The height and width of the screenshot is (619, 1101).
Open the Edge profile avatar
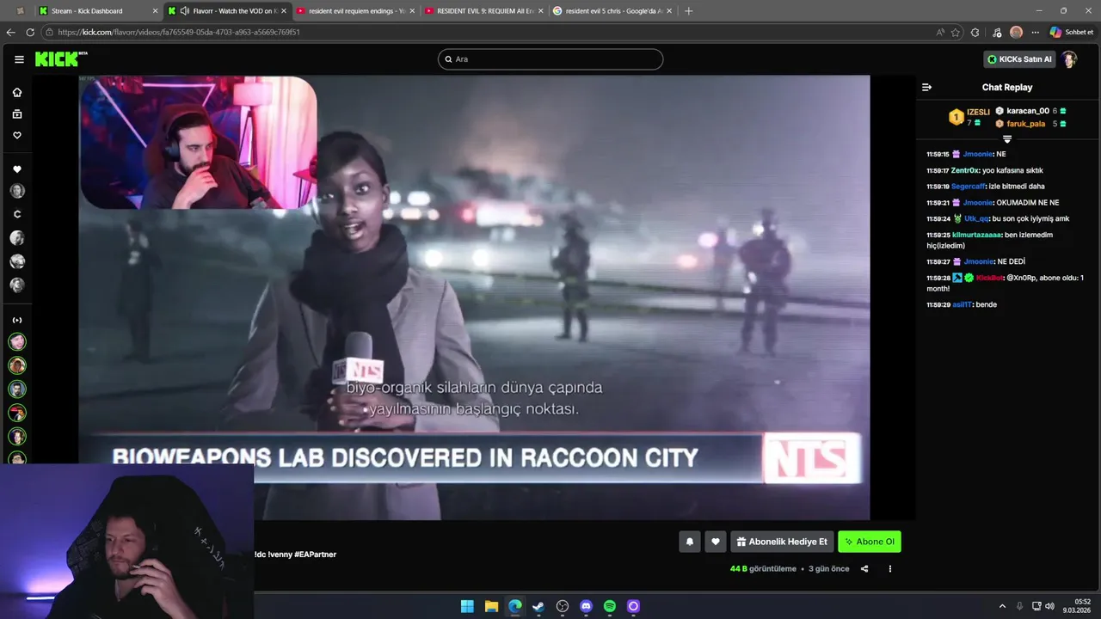click(1016, 32)
